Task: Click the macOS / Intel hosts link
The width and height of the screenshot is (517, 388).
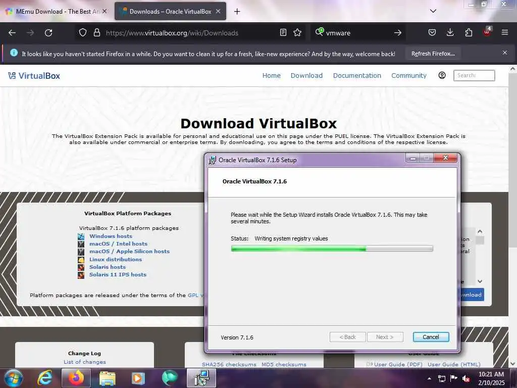Action: (x=118, y=244)
